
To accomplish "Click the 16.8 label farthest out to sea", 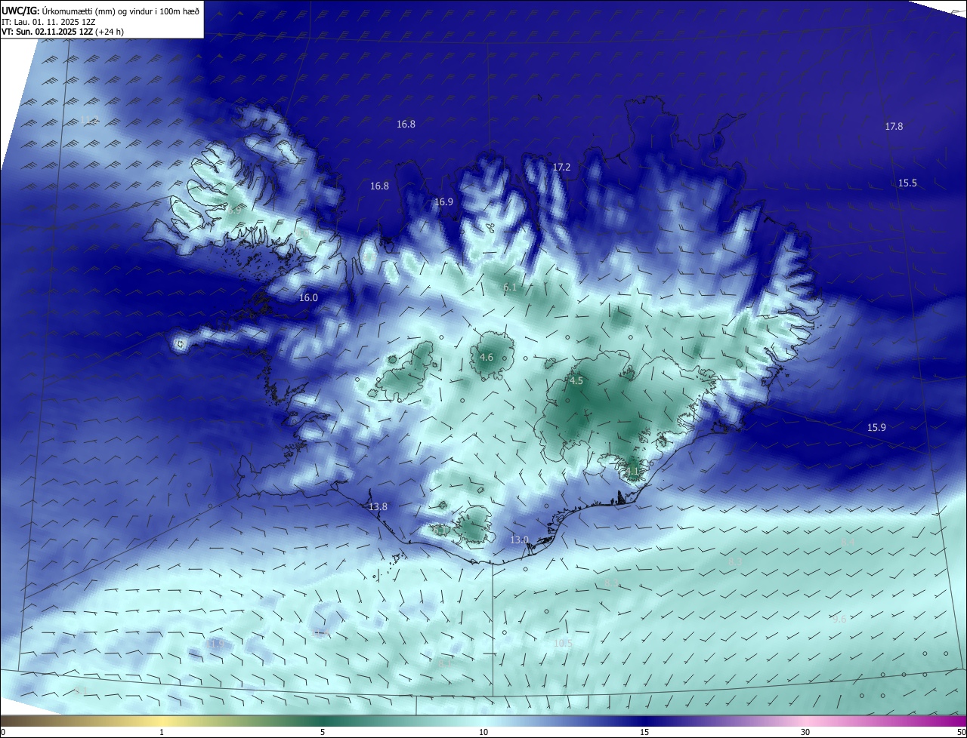I will (x=406, y=125).
